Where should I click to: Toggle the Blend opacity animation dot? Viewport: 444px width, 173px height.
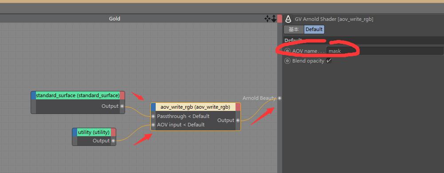point(287,61)
